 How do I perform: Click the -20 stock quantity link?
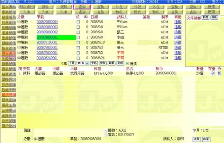(212, 73)
